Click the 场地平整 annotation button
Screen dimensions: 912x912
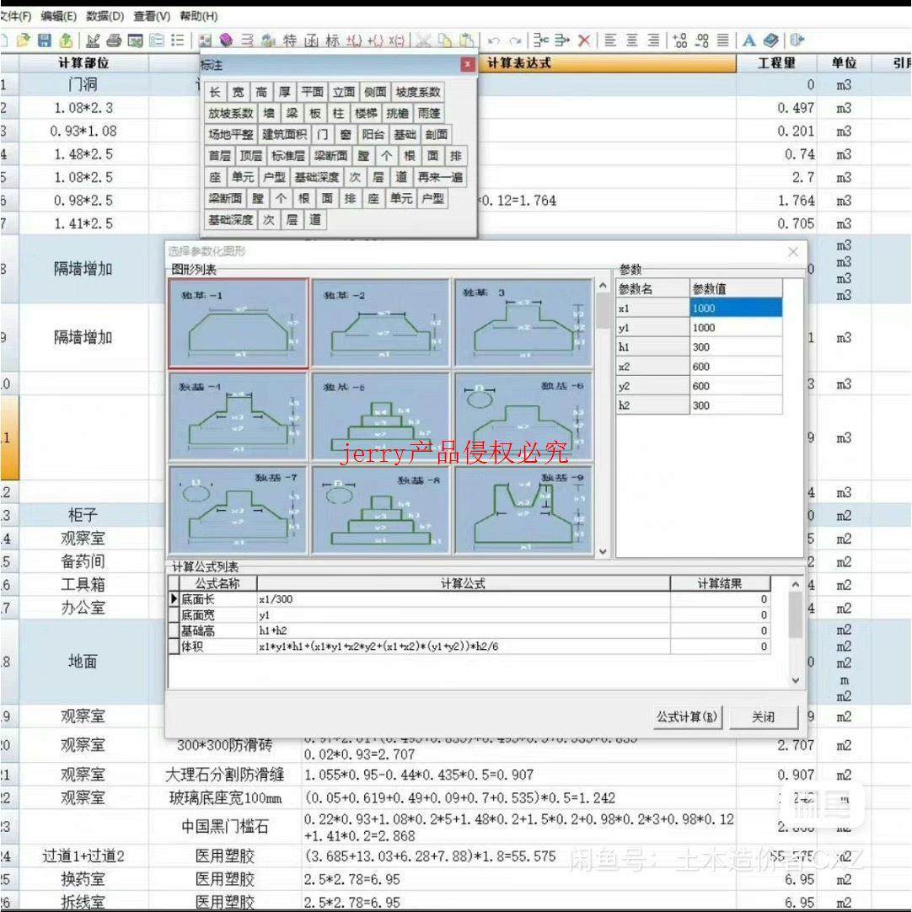pyautogui.click(x=231, y=134)
